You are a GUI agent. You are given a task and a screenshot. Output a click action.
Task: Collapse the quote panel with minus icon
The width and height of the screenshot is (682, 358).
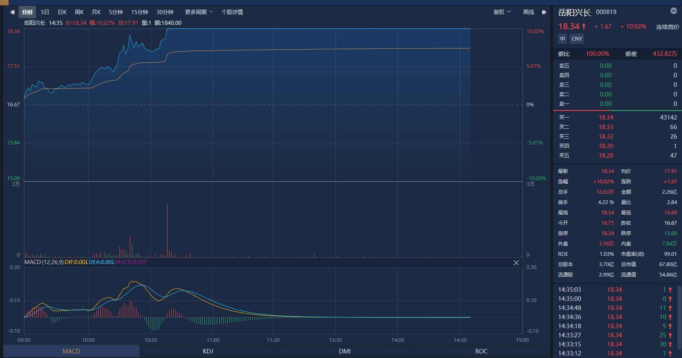coord(673,11)
